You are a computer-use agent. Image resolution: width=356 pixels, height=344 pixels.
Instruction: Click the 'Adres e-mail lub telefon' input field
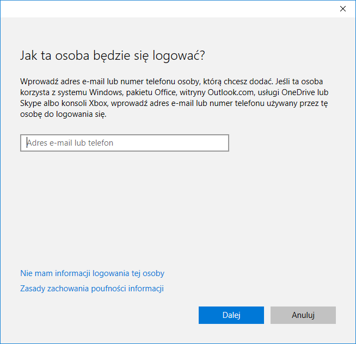coord(125,143)
